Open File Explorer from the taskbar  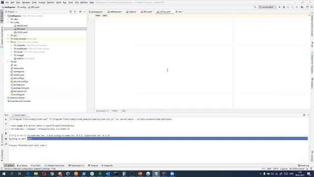click(36, 174)
